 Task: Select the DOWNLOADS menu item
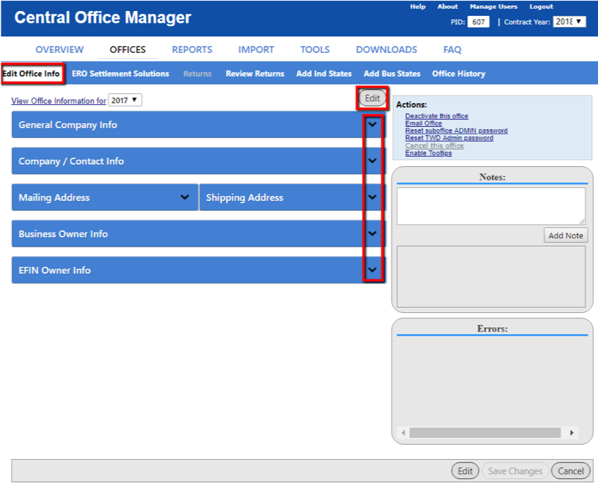[386, 49]
